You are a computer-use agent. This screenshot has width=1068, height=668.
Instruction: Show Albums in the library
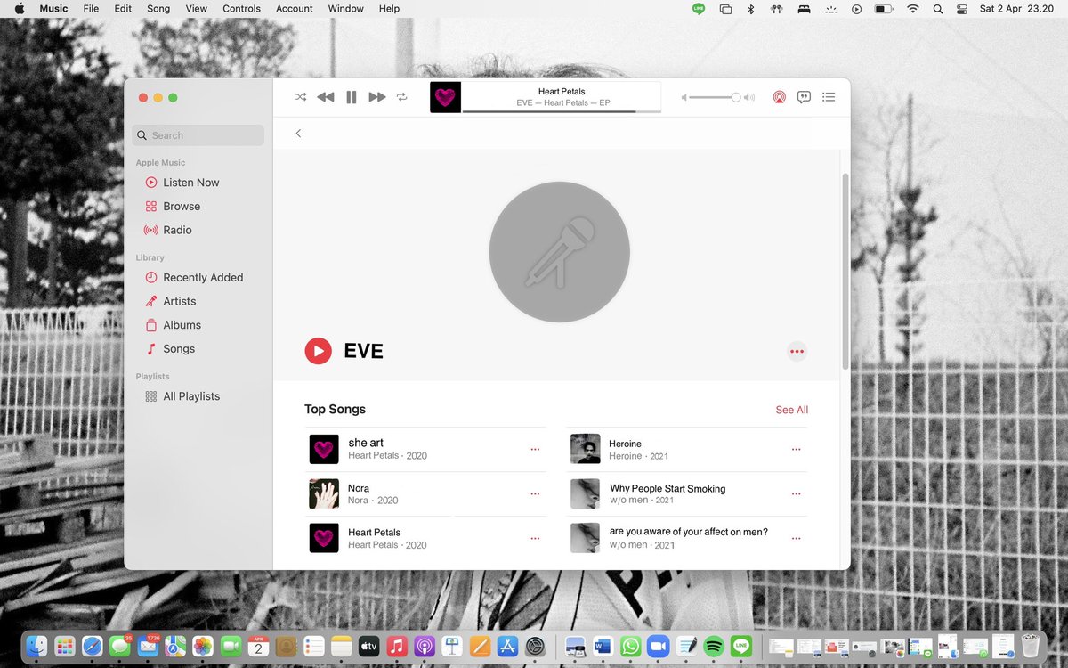click(173, 325)
